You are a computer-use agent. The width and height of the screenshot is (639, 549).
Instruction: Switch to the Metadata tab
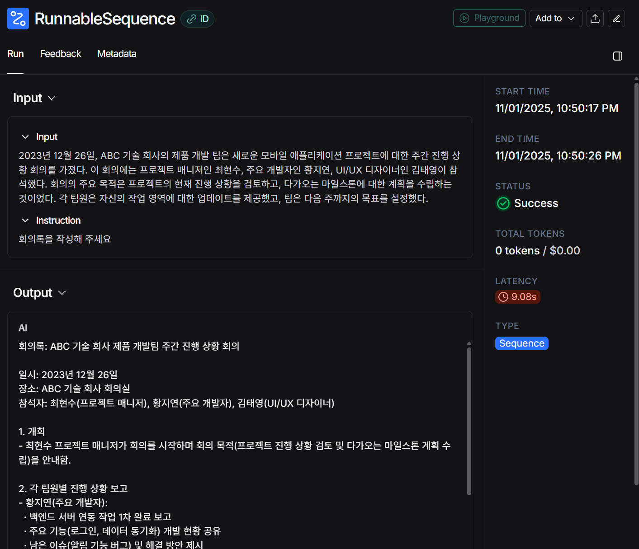[x=117, y=54]
